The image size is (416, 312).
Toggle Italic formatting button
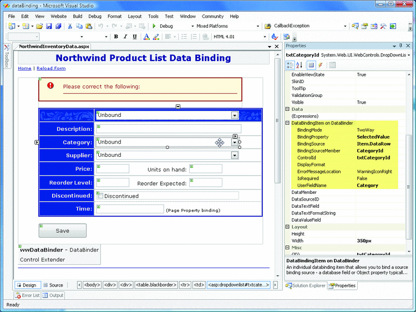(x=125, y=37)
